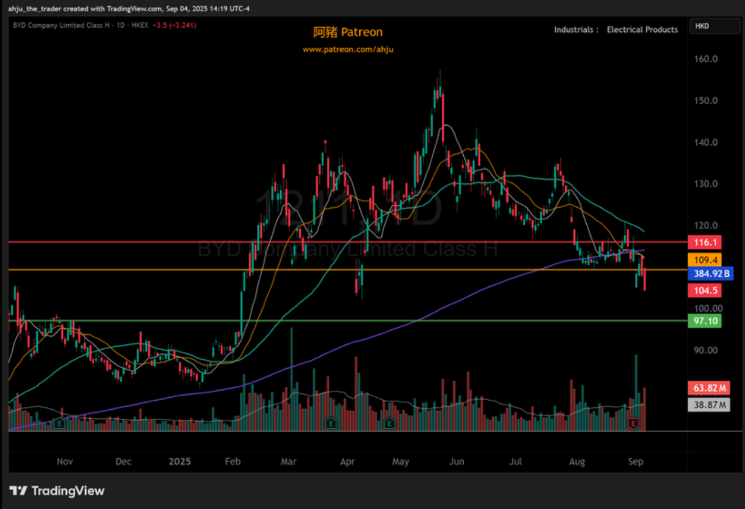Click the red 116.1 price label
This screenshot has height=509, width=745.
[x=705, y=242]
